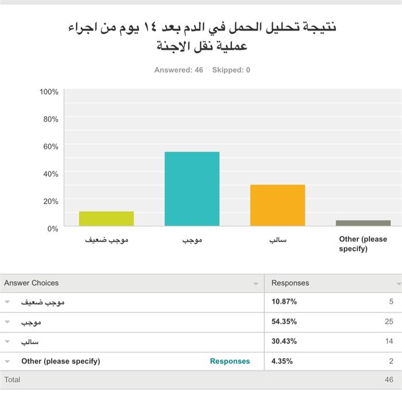Click the Total row label
402x402 pixels.
12,380
